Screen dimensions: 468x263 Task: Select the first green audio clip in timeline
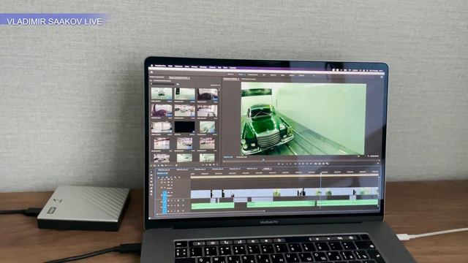(213, 205)
